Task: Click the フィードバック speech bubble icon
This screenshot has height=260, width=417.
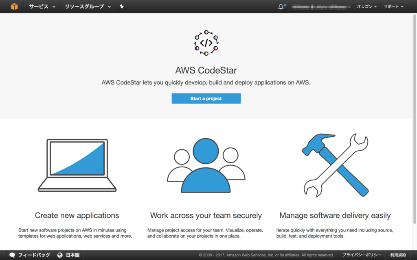Action: coord(12,255)
